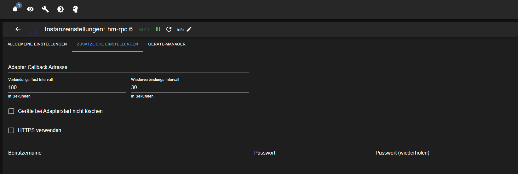Pause the hm-rpc.6 instance
The image size is (518, 174).
[x=158, y=29]
